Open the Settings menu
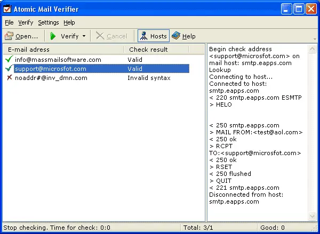The image size is (320, 234). (x=49, y=22)
